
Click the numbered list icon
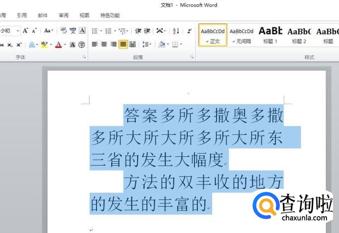pos(108,31)
